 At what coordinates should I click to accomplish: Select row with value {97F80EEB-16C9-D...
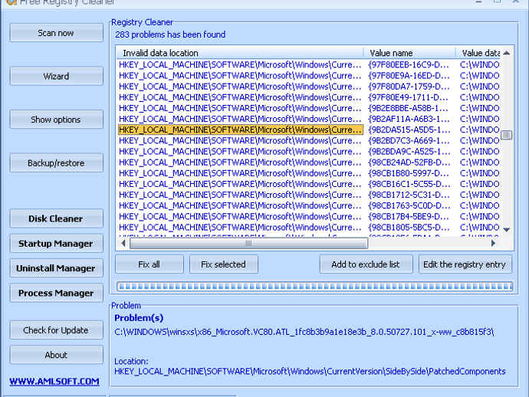309,64
